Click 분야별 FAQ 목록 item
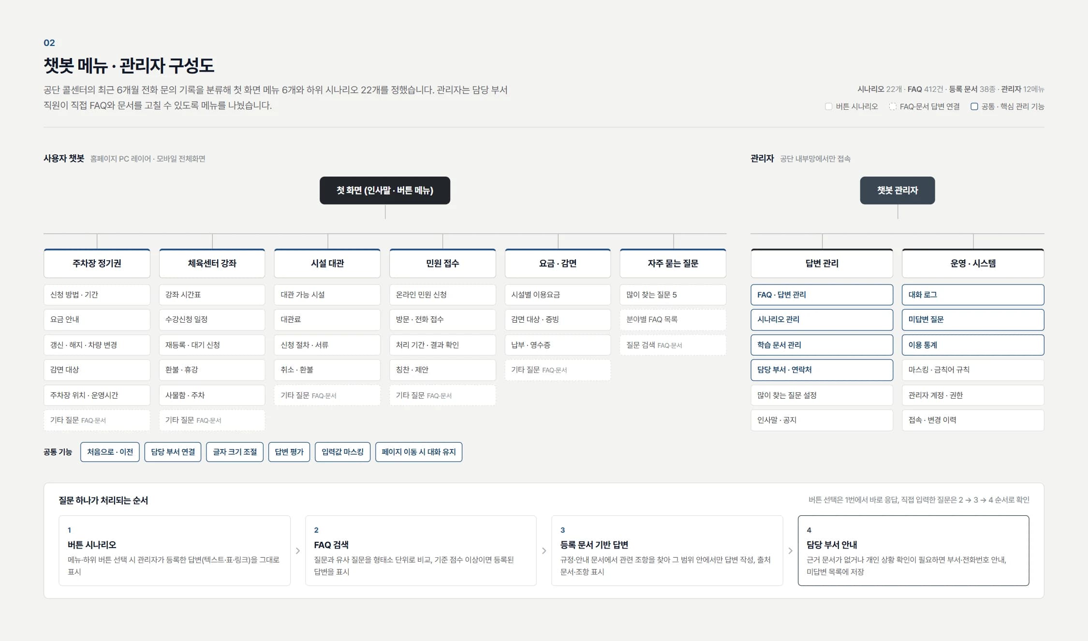Image resolution: width=1088 pixels, height=641 pixels. [x=673, y=319]
